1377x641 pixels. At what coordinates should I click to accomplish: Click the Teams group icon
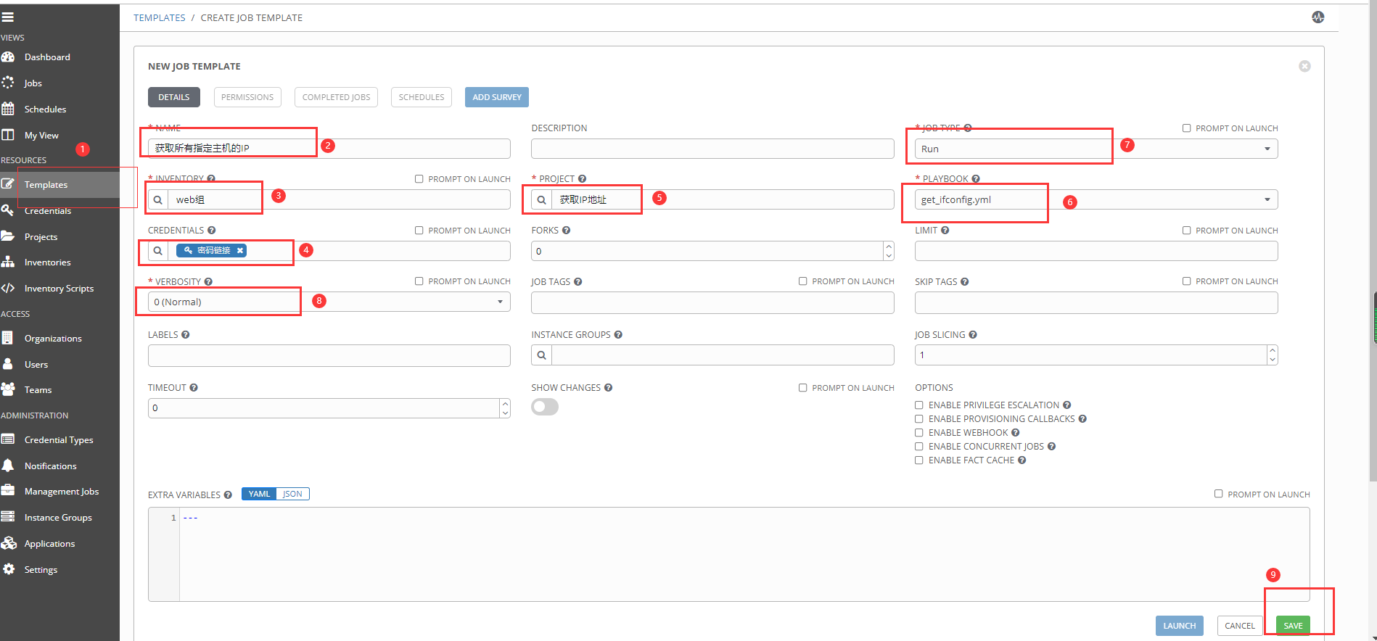tap(8, 389)
